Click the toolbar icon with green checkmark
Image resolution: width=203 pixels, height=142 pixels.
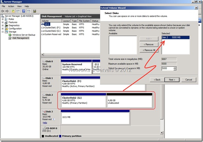[x=34, y=11]
